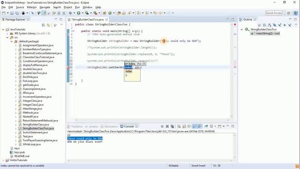Open the Run button dropdown arrow
This screenshot has height=169, width=300.
pos(82,13)
